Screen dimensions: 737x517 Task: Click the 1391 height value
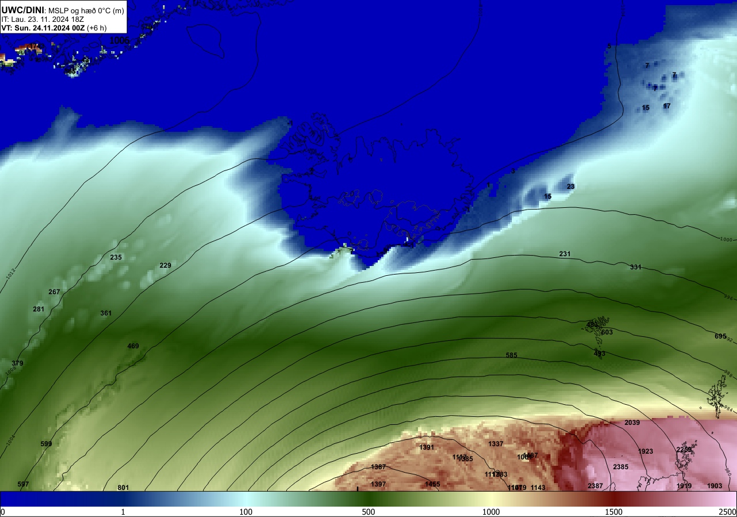(x=427, y=447)
